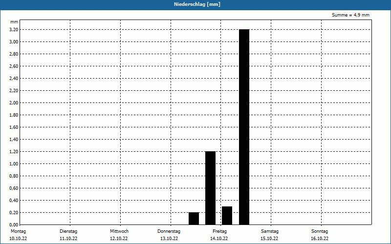
Task: Click the date 12.10.22
Action: point(119,239)
